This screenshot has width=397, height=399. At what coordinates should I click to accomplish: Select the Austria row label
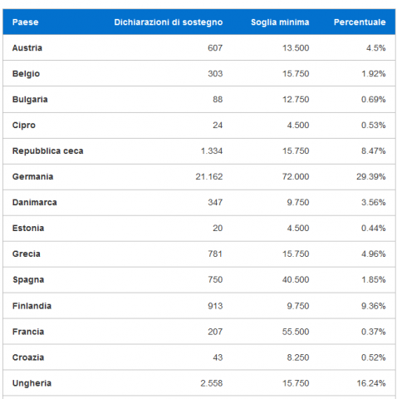(x=27, y=48)
